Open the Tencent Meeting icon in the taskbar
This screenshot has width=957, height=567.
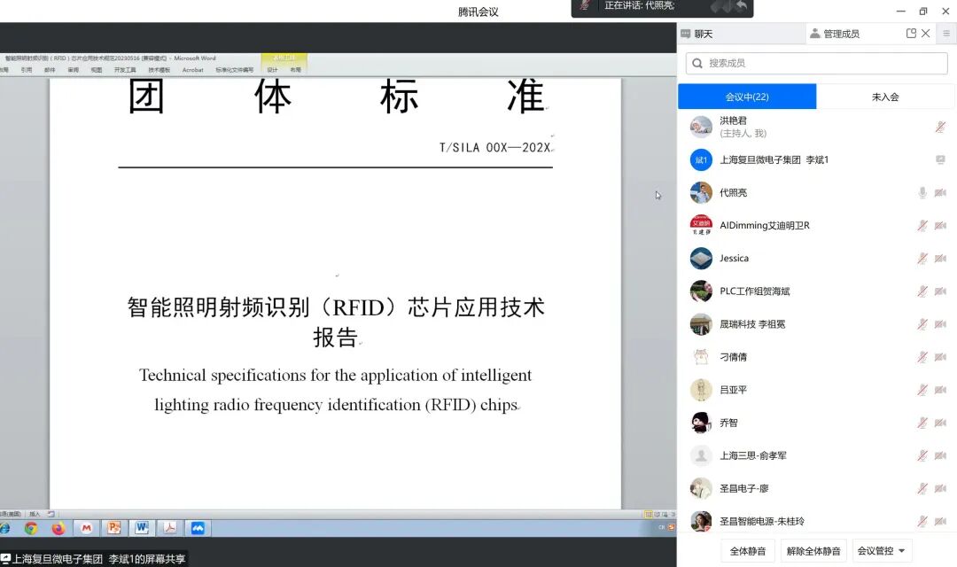[x=198, y=528]
